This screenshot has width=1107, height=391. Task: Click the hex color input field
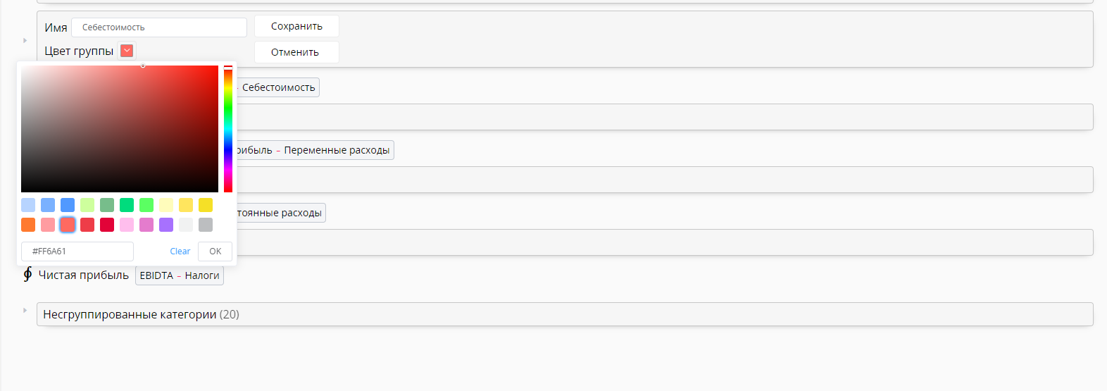(77, 252)
